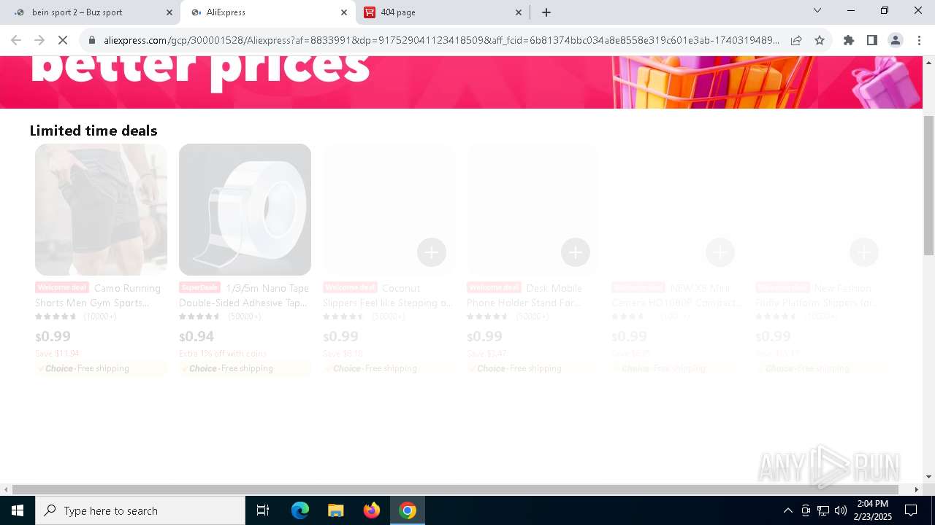The height and width of the screenshot is (525, 935).
Task: Go back to the previous page
Action: coord(16,40)
